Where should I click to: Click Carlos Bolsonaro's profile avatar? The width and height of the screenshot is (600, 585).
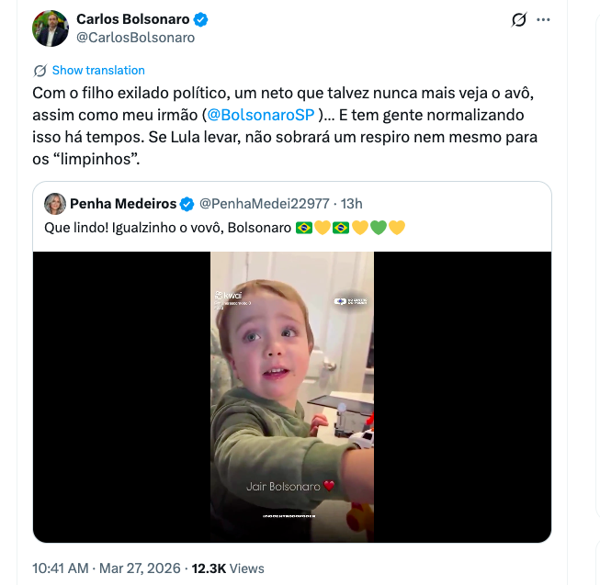coord(51,28)
